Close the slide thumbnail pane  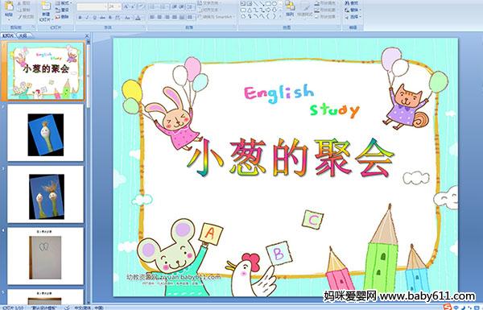pos(87,35)
